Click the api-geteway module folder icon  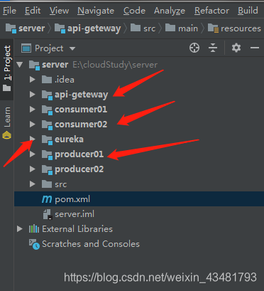[x=47, y=95]
